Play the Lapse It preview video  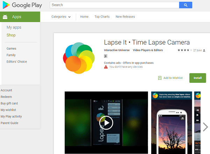(x=106, y=123)
